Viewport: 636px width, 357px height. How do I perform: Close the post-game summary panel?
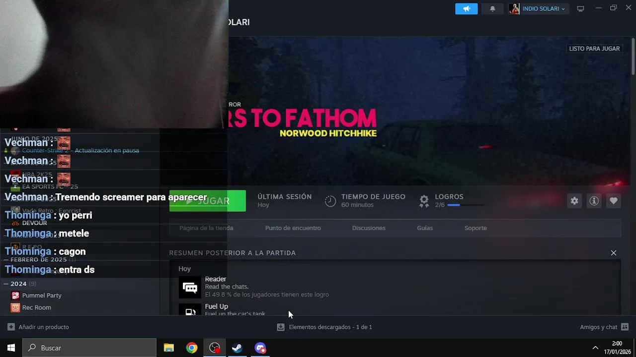[x=614, y=253]
